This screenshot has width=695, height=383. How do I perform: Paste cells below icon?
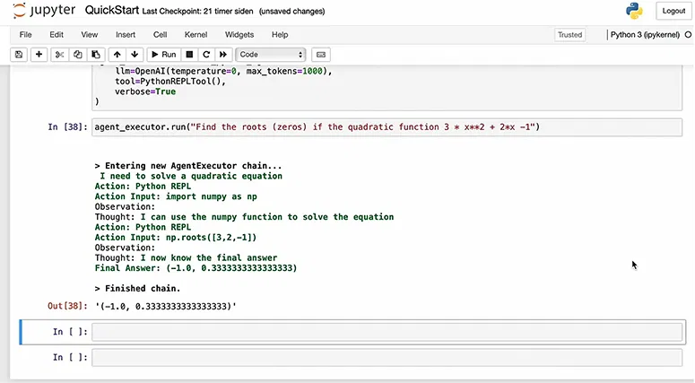[96, 55]
